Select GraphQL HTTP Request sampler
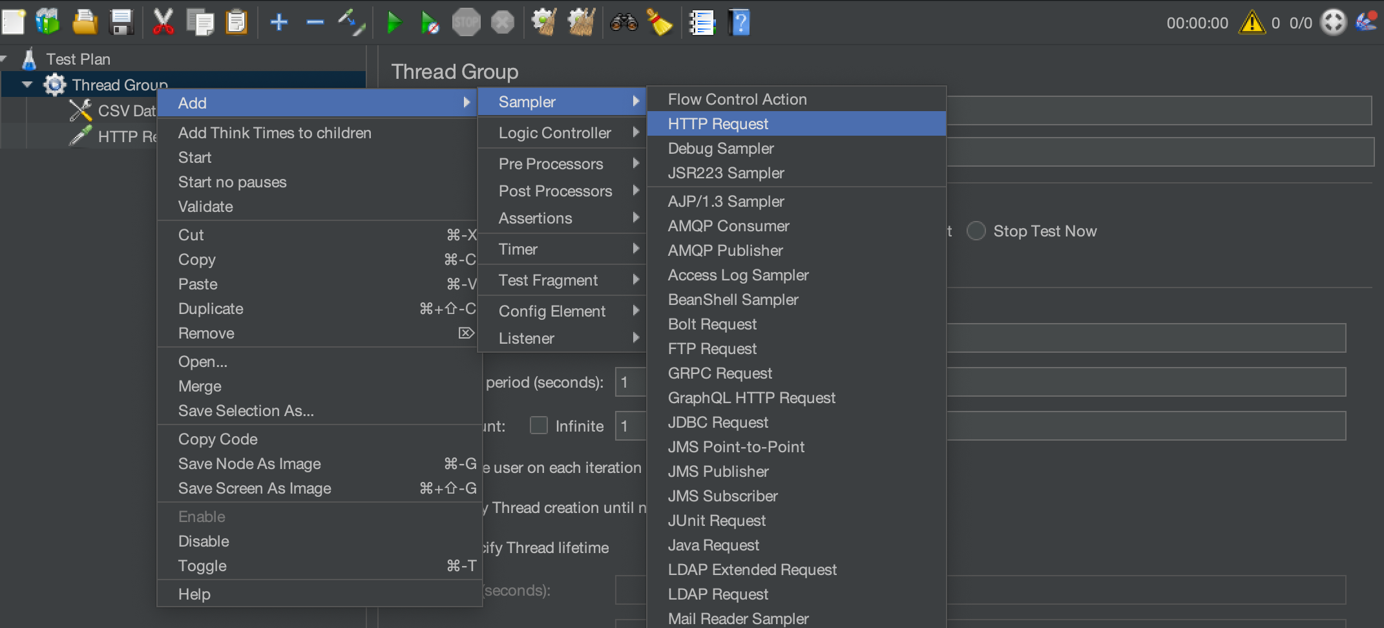Image resolution: width=1384 pixels, height=628 pixels. (797, 397)
